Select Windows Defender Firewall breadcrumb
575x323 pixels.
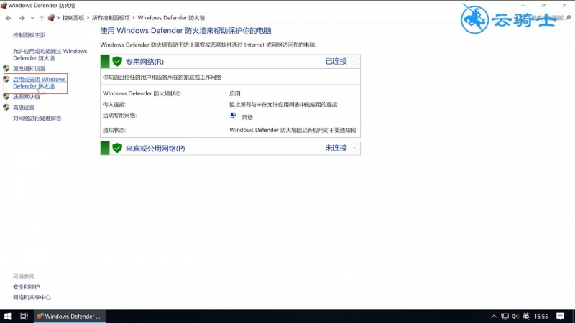171,17
